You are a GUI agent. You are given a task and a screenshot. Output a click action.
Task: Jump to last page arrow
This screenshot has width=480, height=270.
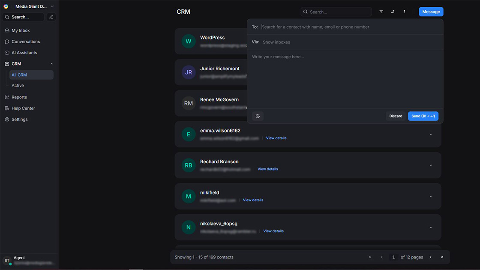point(442,257)
